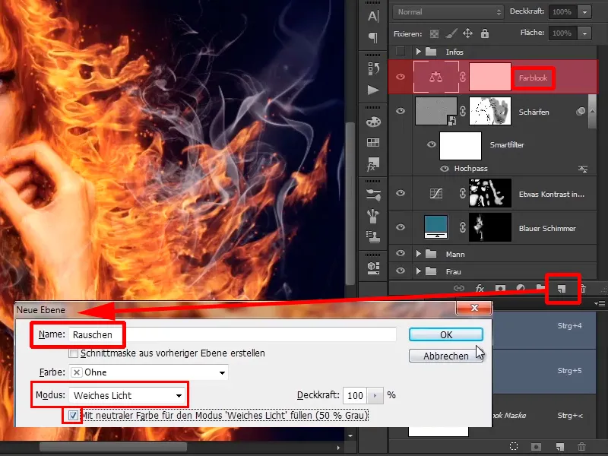Open the Actions panel play icon

coord(373,90)
